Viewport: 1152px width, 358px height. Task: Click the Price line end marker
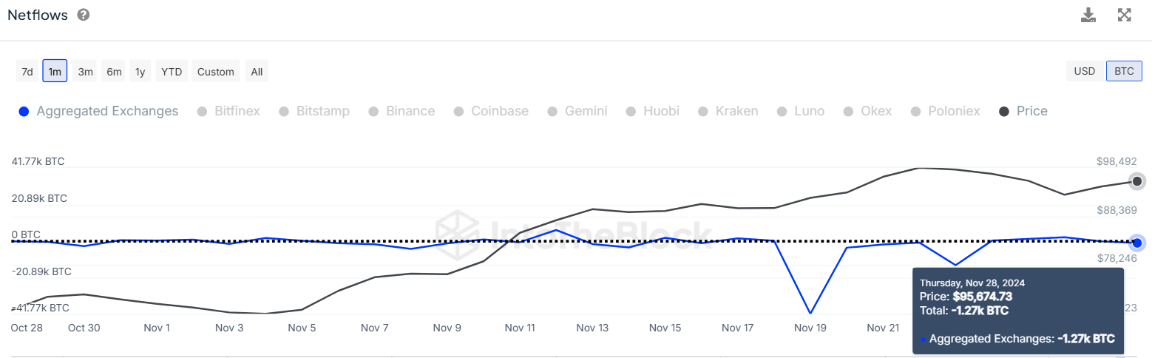tap(1137, 181)
